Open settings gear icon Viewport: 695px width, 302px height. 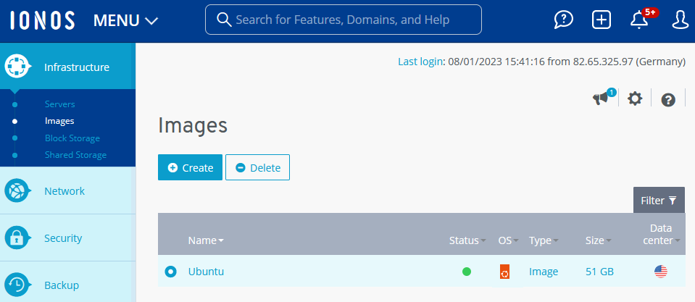635,99
